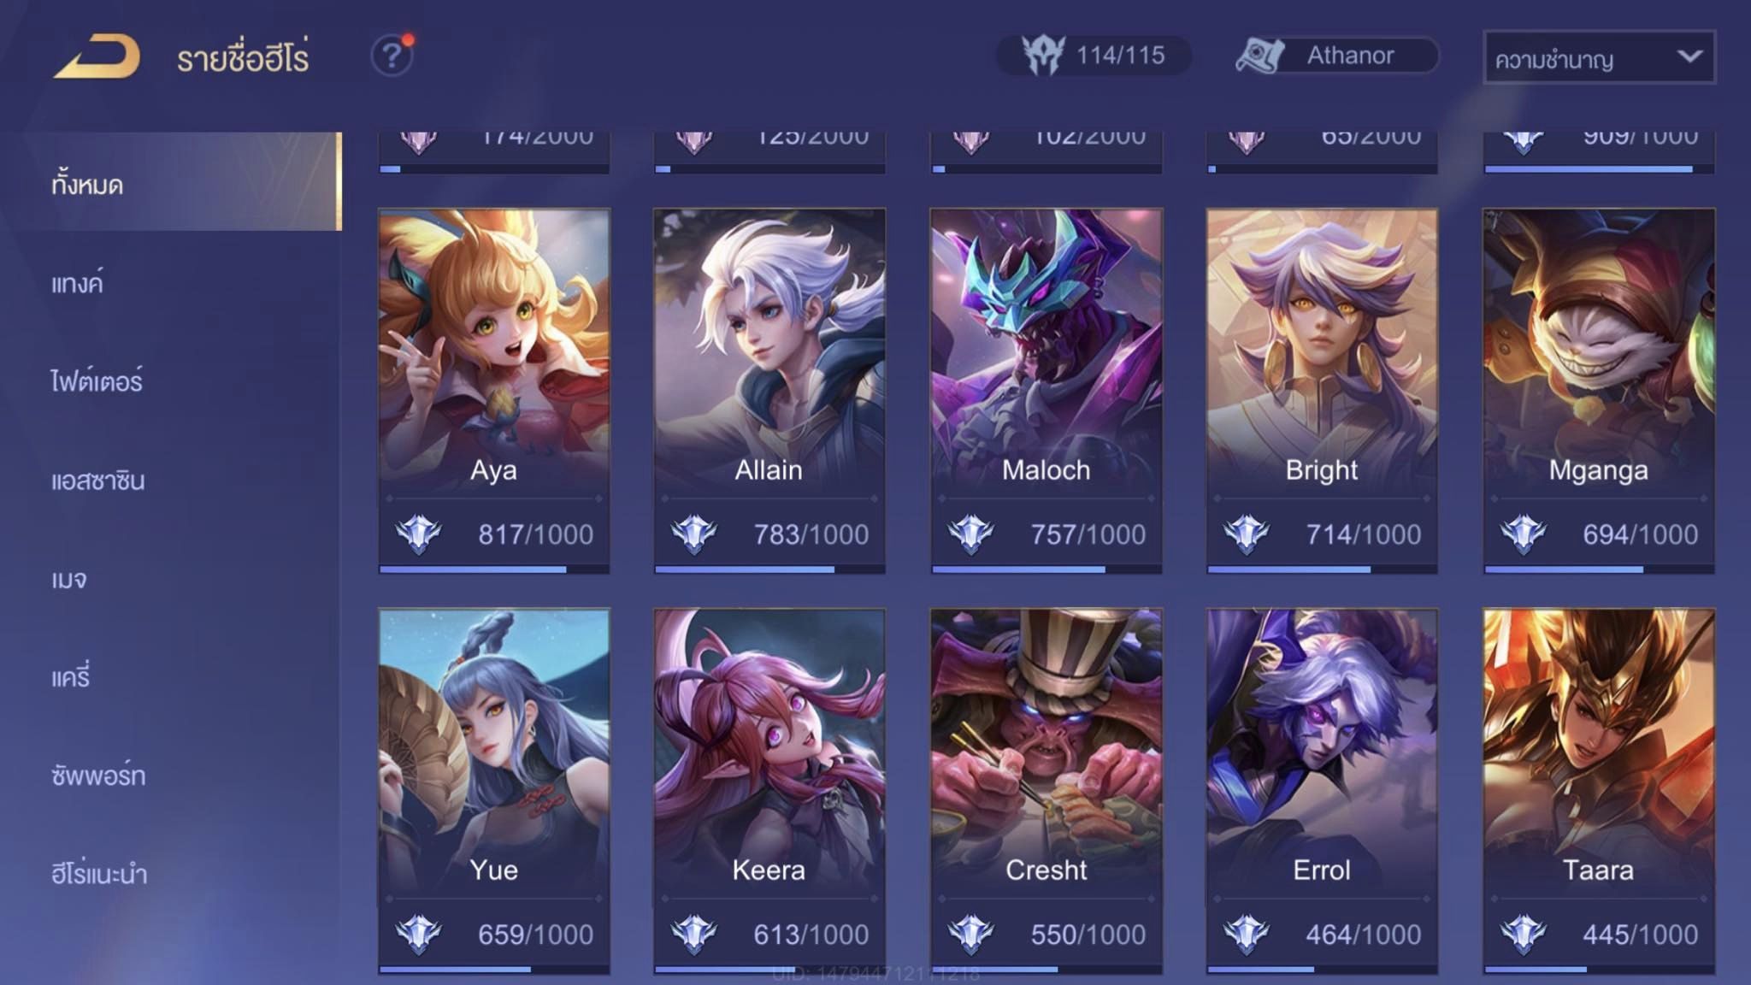This screenshot has width=1751, height=985.
Task: Click Aya's proficiency badge icon
Action: point(418,534)
